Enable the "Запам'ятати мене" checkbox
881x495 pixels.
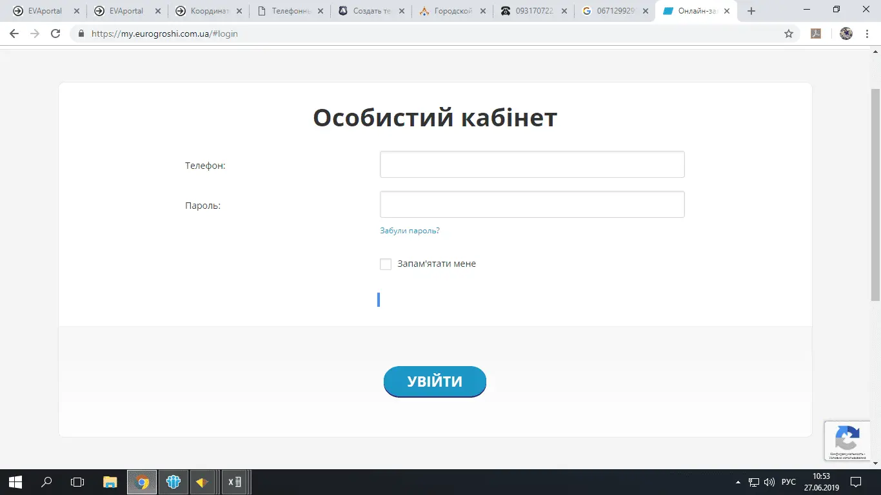tap(386, 264)
